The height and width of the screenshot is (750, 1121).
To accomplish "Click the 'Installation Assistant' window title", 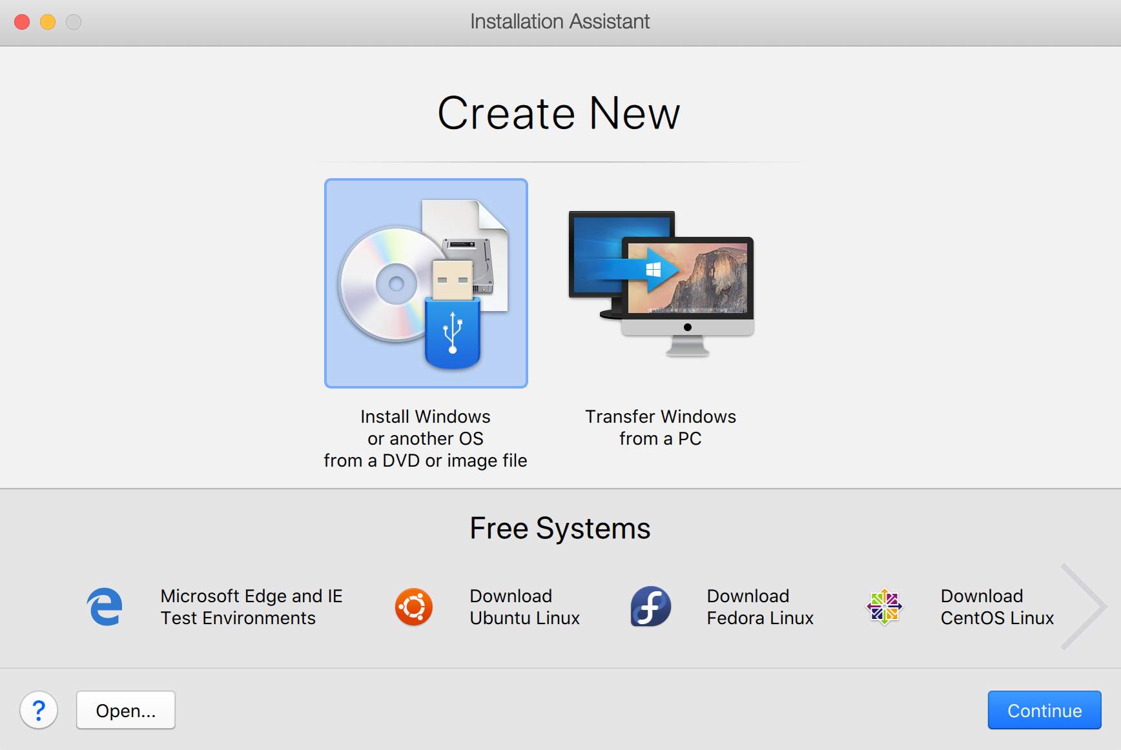I will (x=560, y=22).
